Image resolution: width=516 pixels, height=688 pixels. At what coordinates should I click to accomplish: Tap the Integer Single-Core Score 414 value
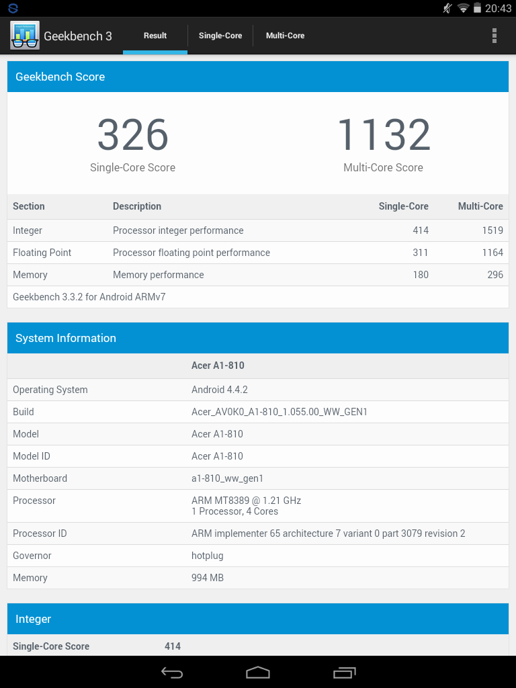point(173,646)
